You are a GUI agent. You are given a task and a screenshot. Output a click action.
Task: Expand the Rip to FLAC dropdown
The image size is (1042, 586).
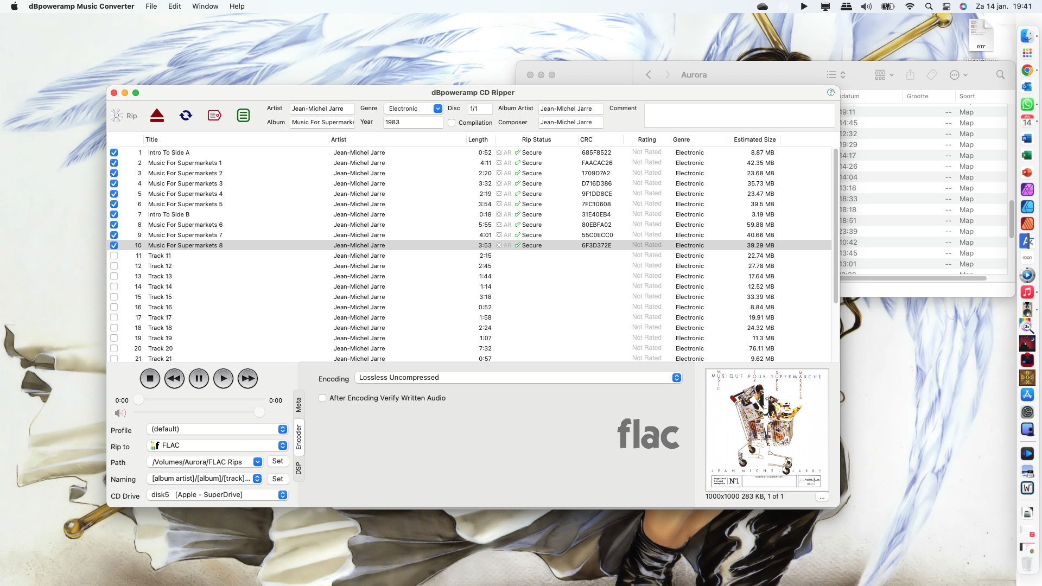coord(282,445)
